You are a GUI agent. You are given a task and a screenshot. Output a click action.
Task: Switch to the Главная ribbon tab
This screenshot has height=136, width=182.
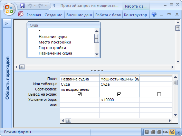coord(34,15)
